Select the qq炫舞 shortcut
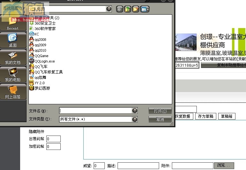Screen dimensions: 246x170 pyautogui.click(x=38, y=78)
